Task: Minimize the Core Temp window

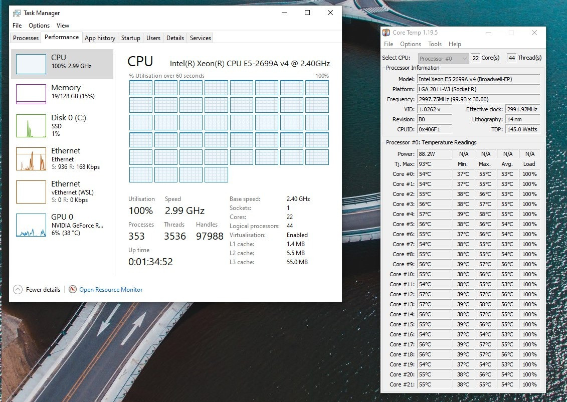Action: point(489,33)
